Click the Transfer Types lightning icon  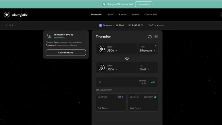(x=49, y=36)
